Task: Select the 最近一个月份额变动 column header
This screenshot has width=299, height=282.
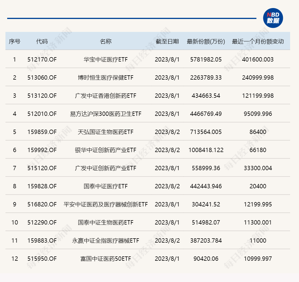Action: 258,41
